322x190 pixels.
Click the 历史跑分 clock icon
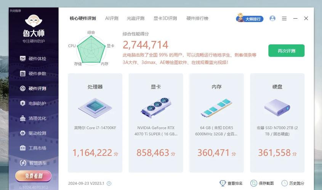click(x=284, y=183)
